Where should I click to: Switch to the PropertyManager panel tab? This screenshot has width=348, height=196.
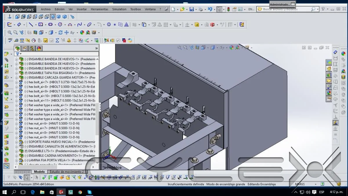pos(25,48)
